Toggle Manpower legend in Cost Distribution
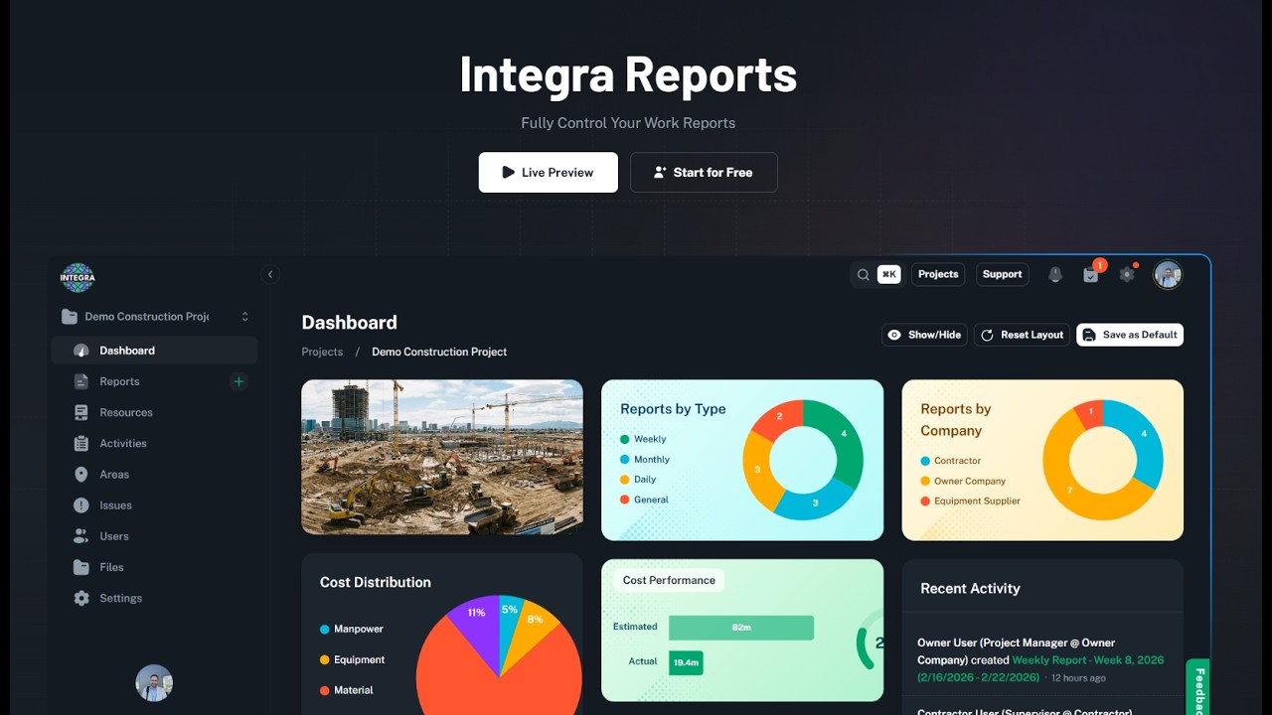Screen dimensions: 1272x715 point(351,629)
